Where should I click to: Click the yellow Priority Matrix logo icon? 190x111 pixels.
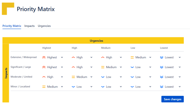8,9
